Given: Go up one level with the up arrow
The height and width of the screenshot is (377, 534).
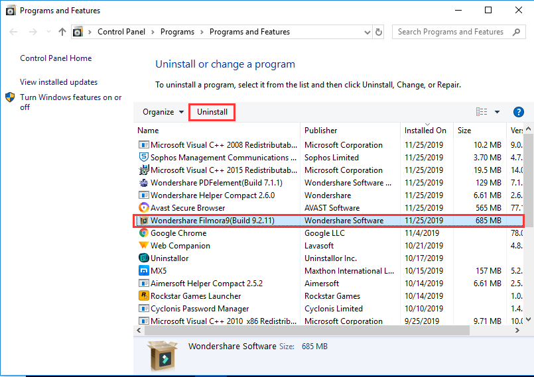Looking at the screenshot, I should 62,32.
